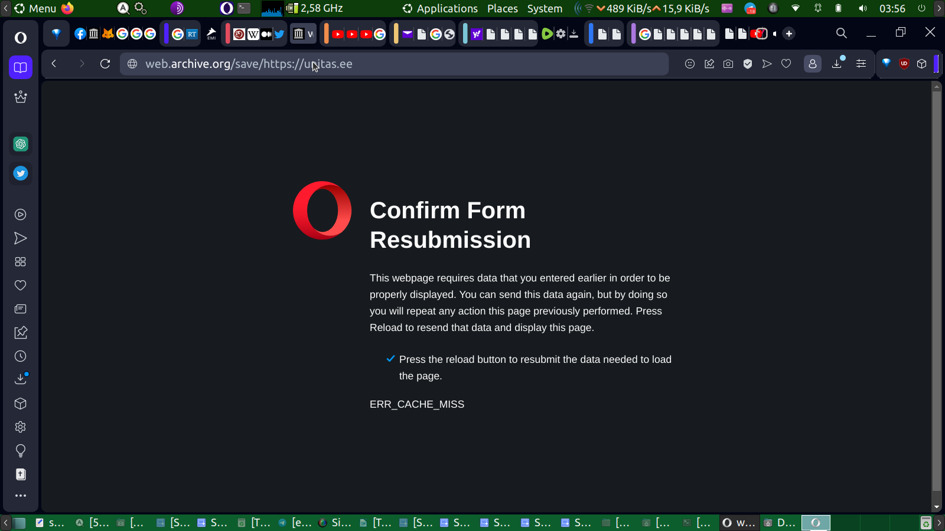Screen dimensions: 945x531
Task: Reload the web.archive.org page
Action: [x=105, y=64]
